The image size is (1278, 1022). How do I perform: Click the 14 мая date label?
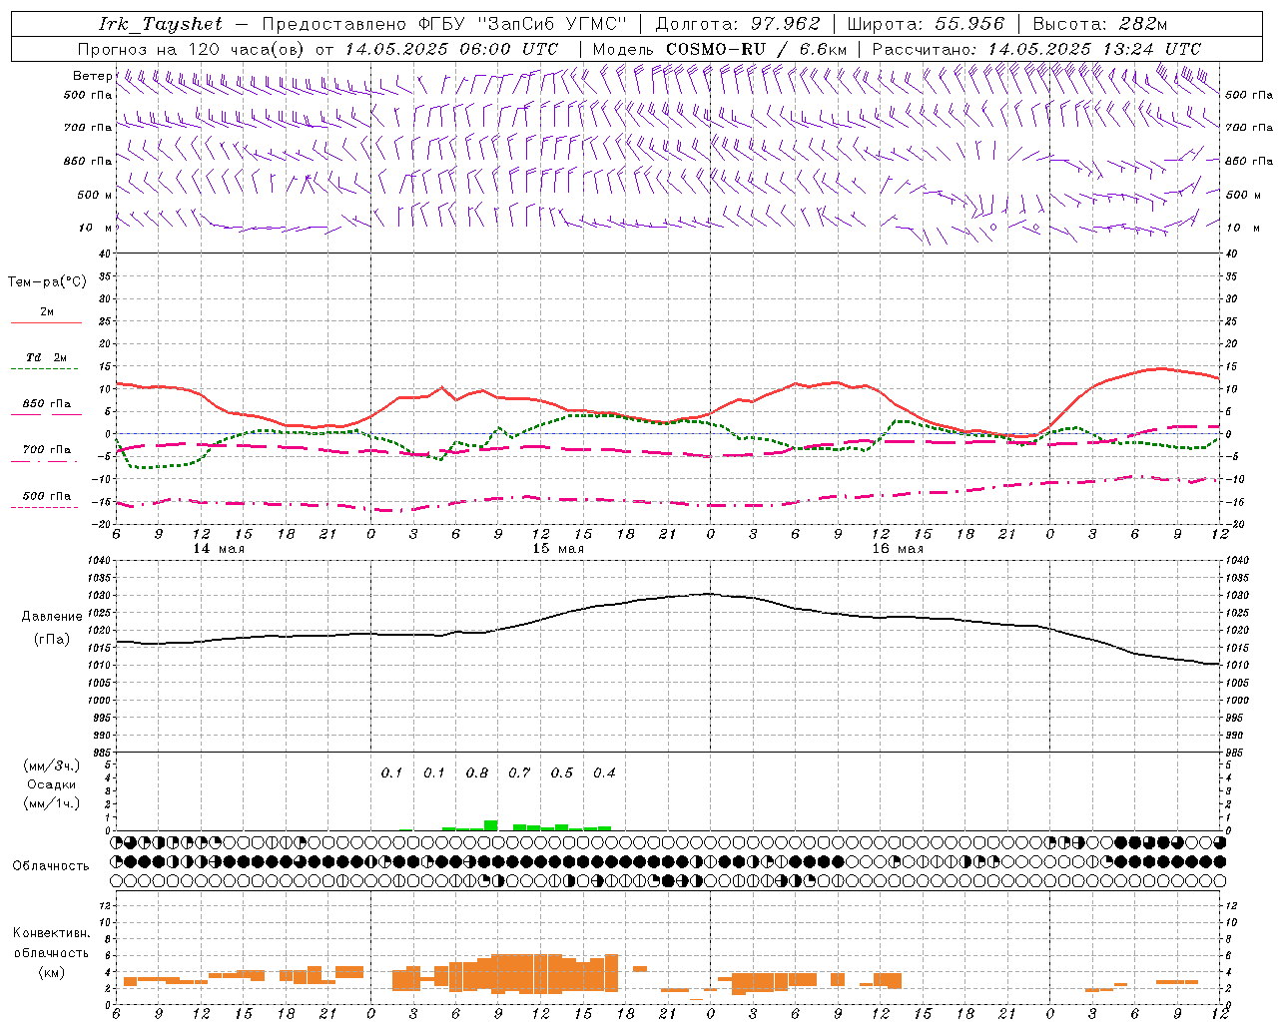pyautogui.click(x=219, y=549)
